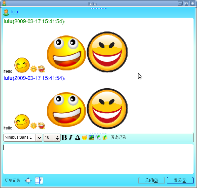This screenshot has width=197, height=188.
Task: Open the font color picker
Action: click(77, 137)
